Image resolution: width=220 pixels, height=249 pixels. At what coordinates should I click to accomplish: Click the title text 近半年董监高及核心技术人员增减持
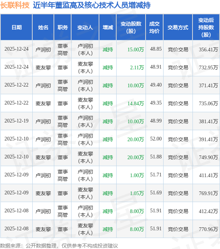pos(92,5)
